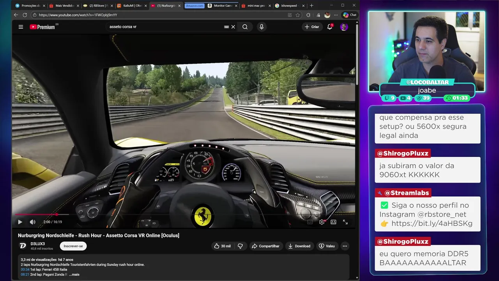Bookmark this page with star icon
499x281 pixels.
coord(298,15)
